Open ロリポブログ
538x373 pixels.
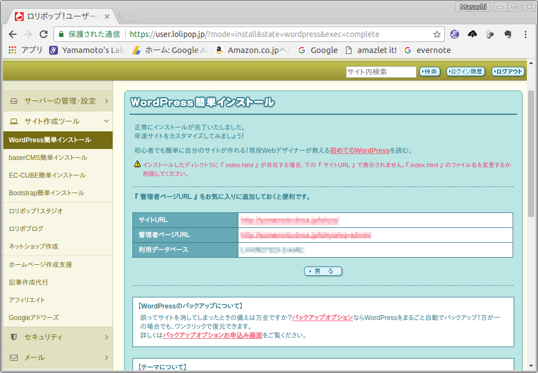[26, 228]
